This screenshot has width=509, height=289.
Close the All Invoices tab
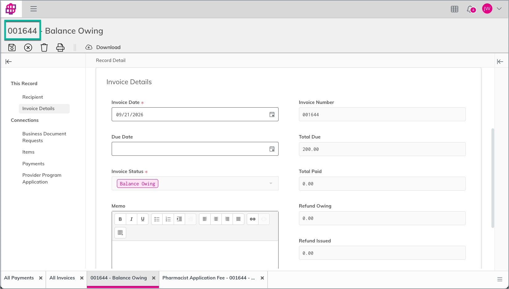(82, 278)
